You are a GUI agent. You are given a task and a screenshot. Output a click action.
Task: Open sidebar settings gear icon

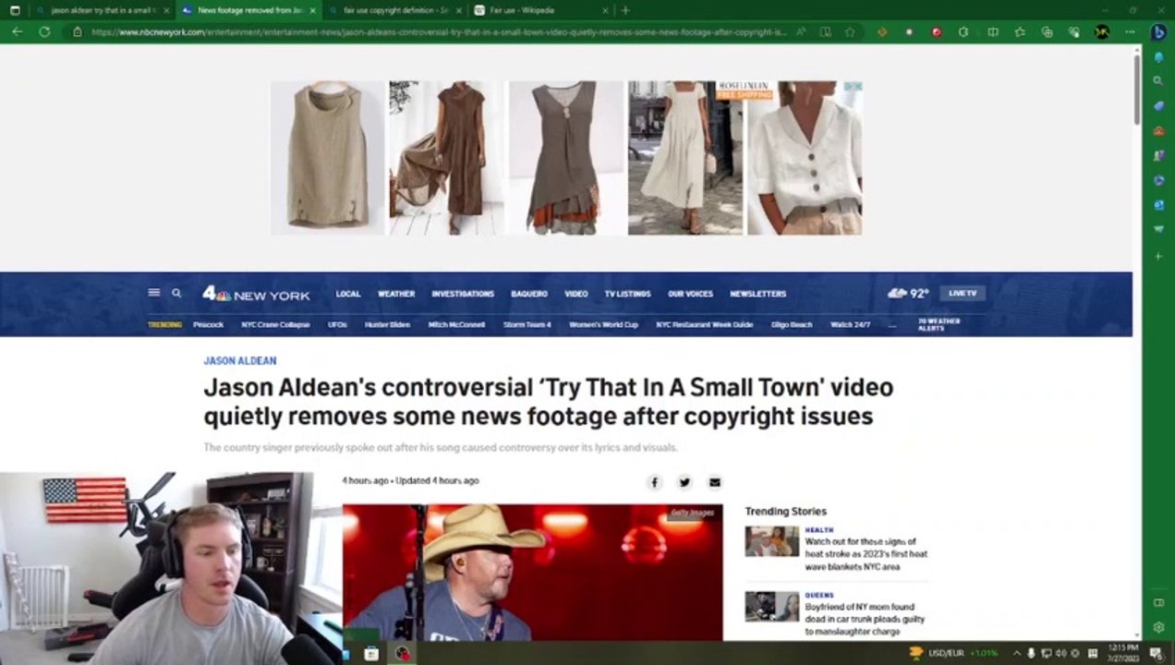[1158, 627]
